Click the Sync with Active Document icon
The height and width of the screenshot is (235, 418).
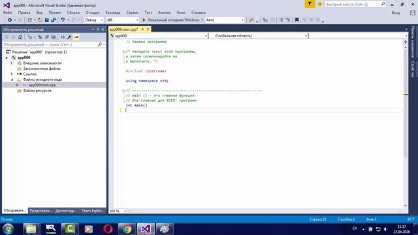point(40,37)
